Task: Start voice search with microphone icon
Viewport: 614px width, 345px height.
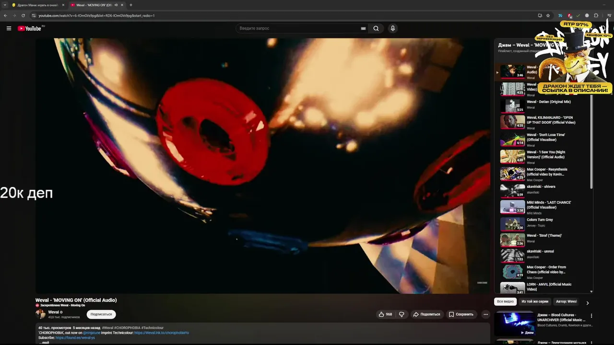Action: [393, 28]
